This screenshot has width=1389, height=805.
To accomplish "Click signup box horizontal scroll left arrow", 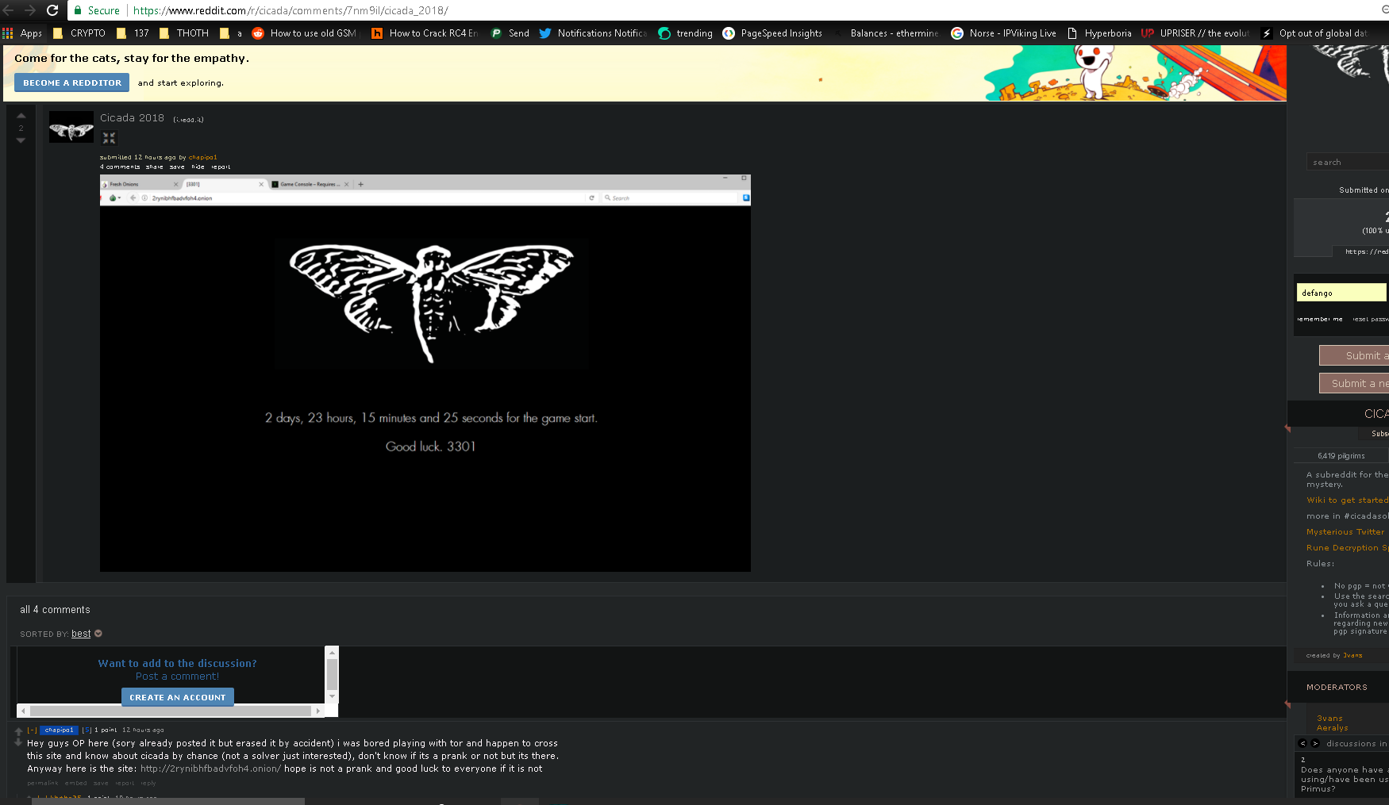I will (x=23, y=711).
